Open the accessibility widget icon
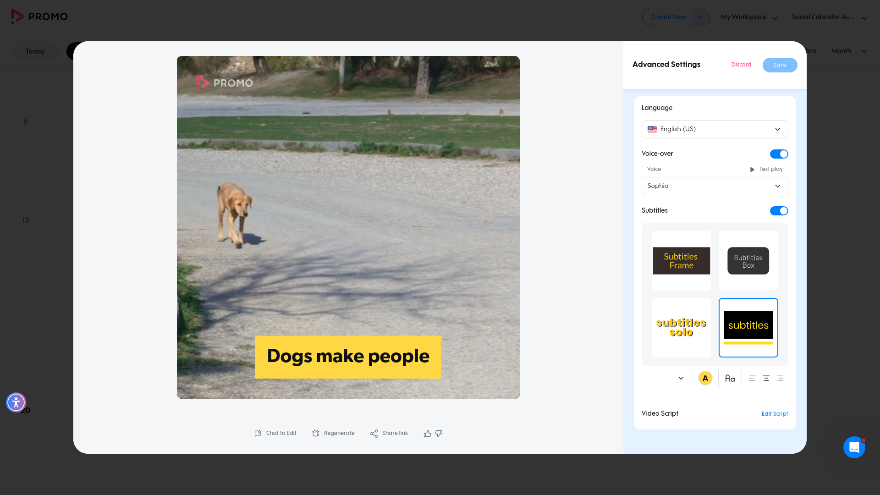 pyautogui.click(x=16, y=402)
